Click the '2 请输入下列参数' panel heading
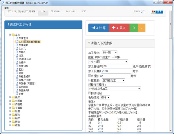The image size is (174, 134). tap(120, 43)
